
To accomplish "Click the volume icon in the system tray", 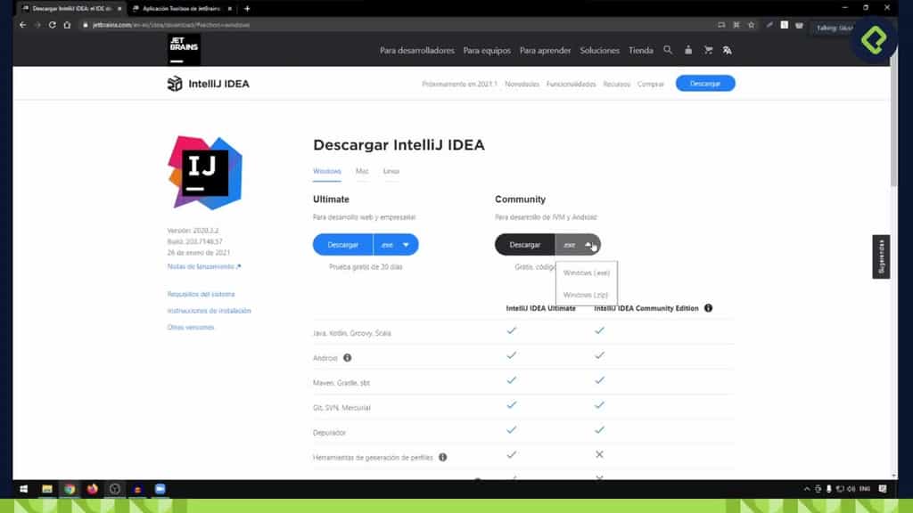I will [x=851, y=489].
